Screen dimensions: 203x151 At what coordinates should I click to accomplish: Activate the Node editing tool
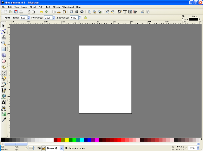pyautogui.click(x=4, y=31)
